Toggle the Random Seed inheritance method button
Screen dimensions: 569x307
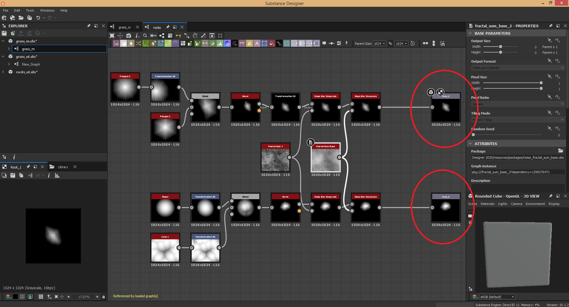tap(550, 129)
